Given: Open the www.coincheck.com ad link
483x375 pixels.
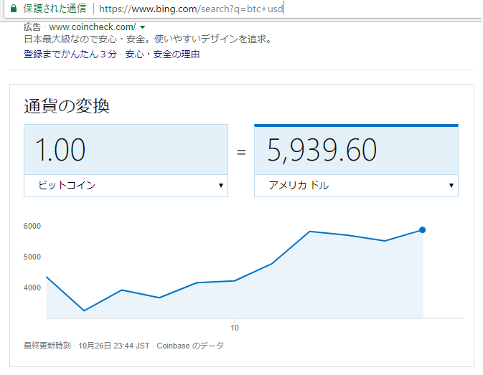Looking at the screenshot, I should click(x=92, y=27).
